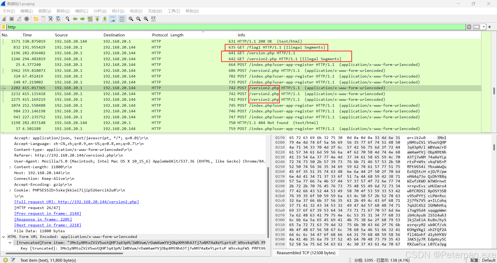Screen dimensions: 497x263
Task: Start capturing packets with shark fin icon
Action: click(x=4, y=19)
